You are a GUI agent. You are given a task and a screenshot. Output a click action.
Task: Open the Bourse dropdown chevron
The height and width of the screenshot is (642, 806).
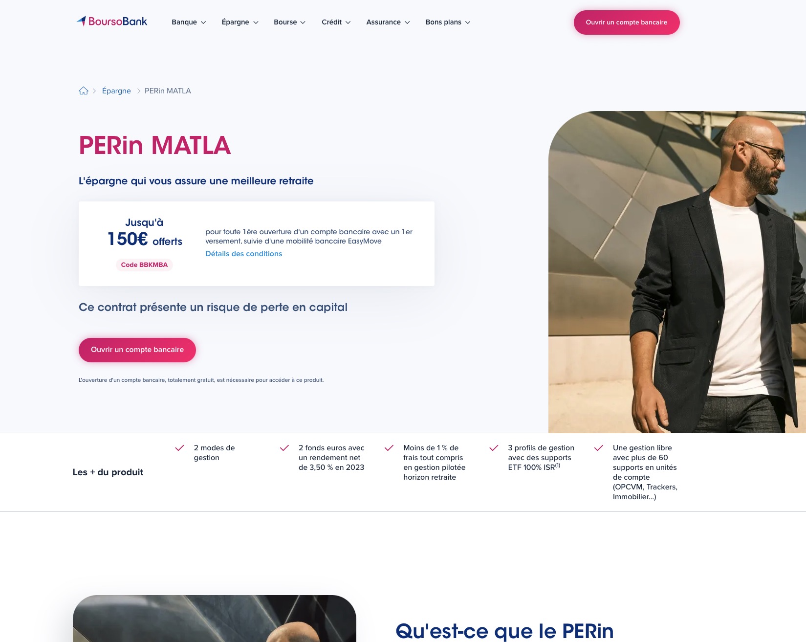303,22
